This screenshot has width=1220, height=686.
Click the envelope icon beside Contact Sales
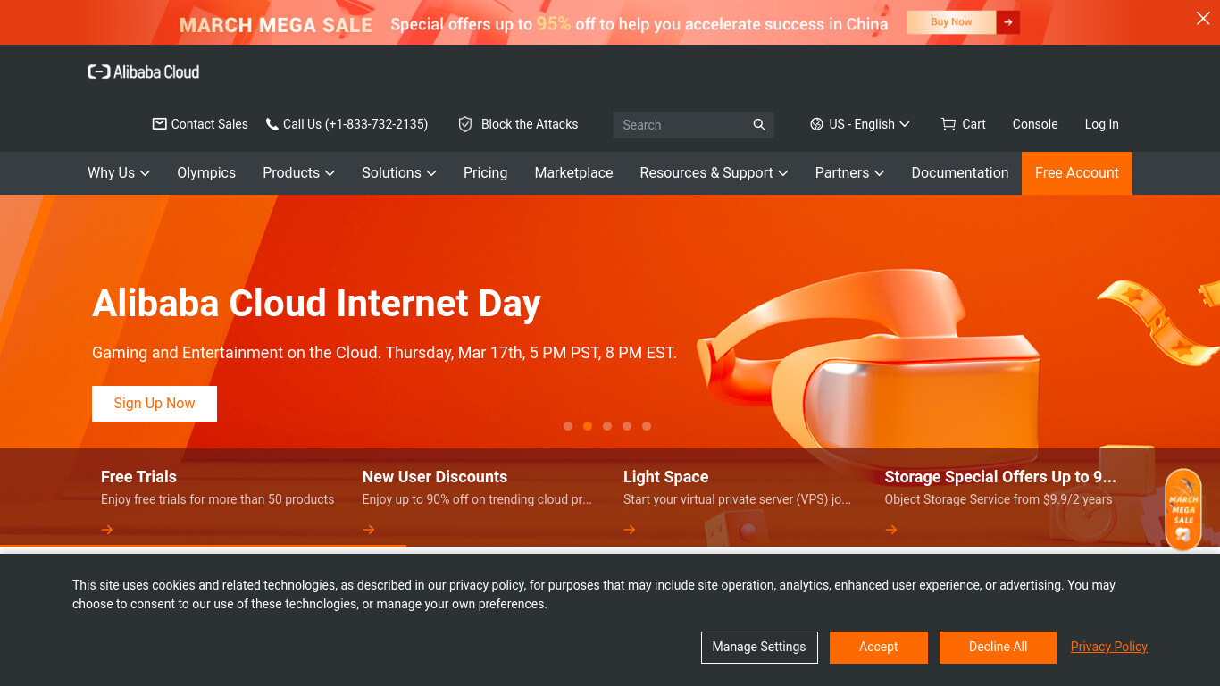tap(160, 124)
